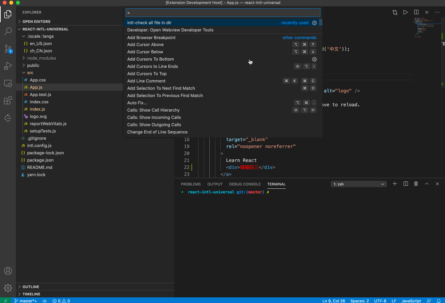
Task: Expand the OUTLINE section
Action: click(x=31, y=287)
